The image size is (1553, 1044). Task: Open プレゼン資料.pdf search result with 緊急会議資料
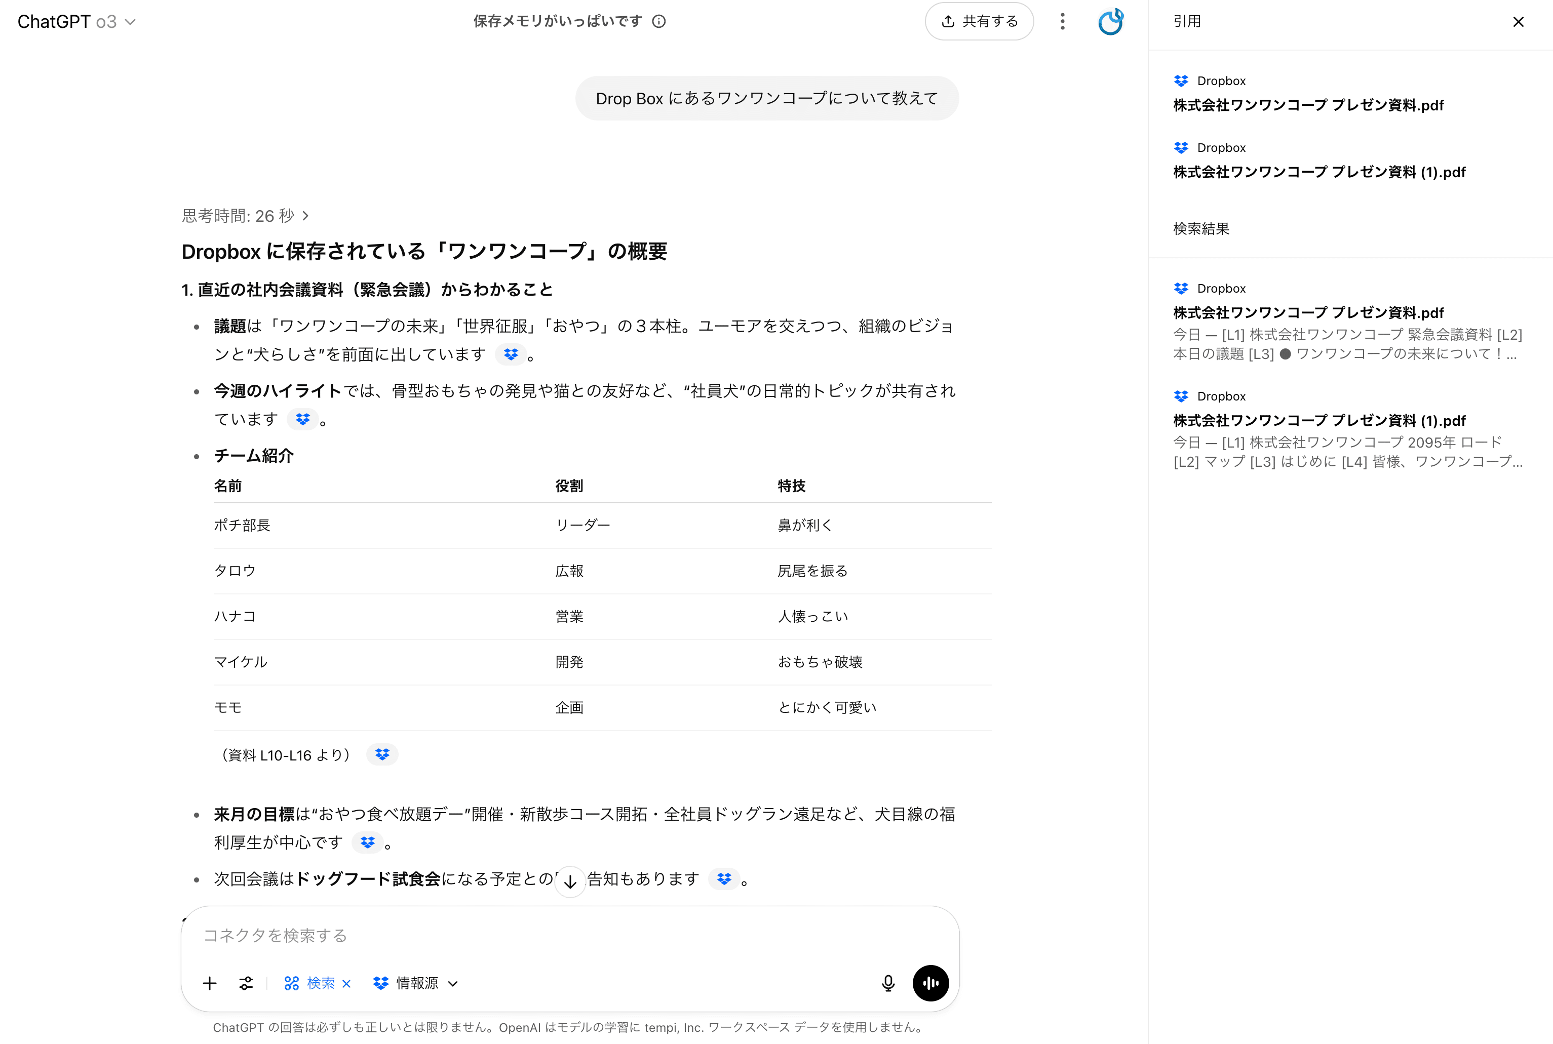1308,313
